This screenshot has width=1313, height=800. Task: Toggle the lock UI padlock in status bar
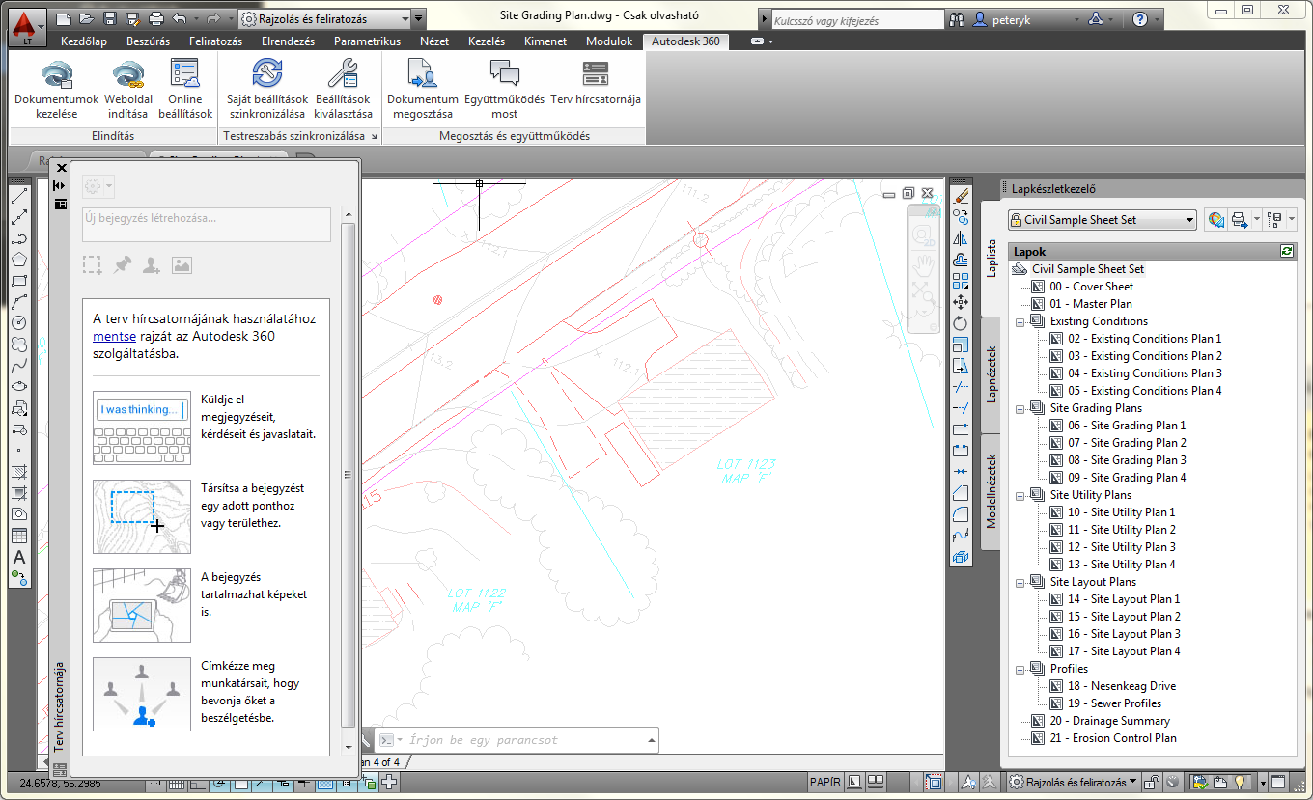[x=1153, y=782]
